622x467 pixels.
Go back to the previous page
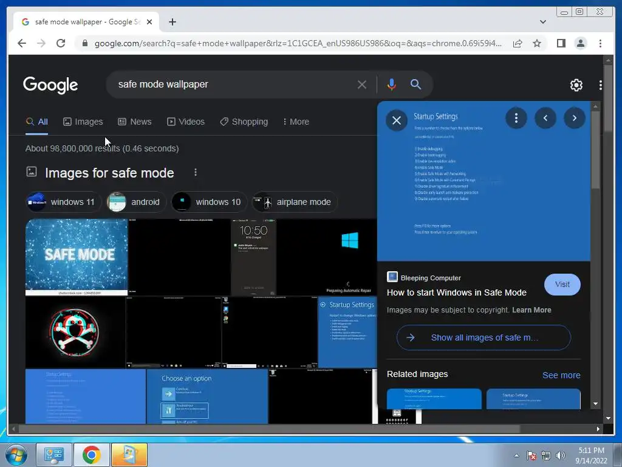click(22, 43)
